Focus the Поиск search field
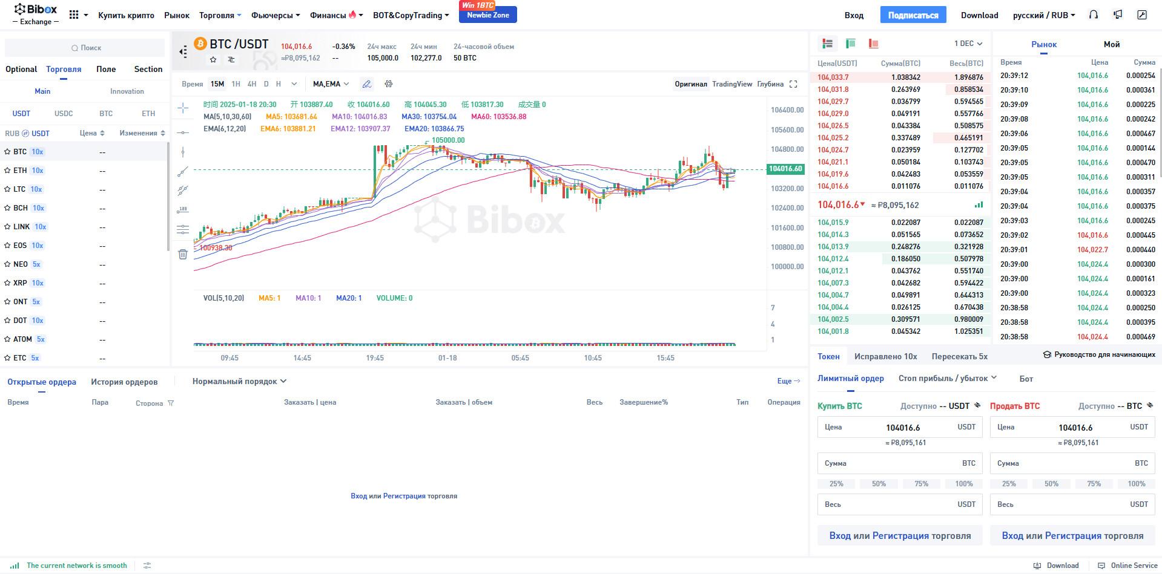Viewport: 1162px width, 574px height. click(85, 48)
